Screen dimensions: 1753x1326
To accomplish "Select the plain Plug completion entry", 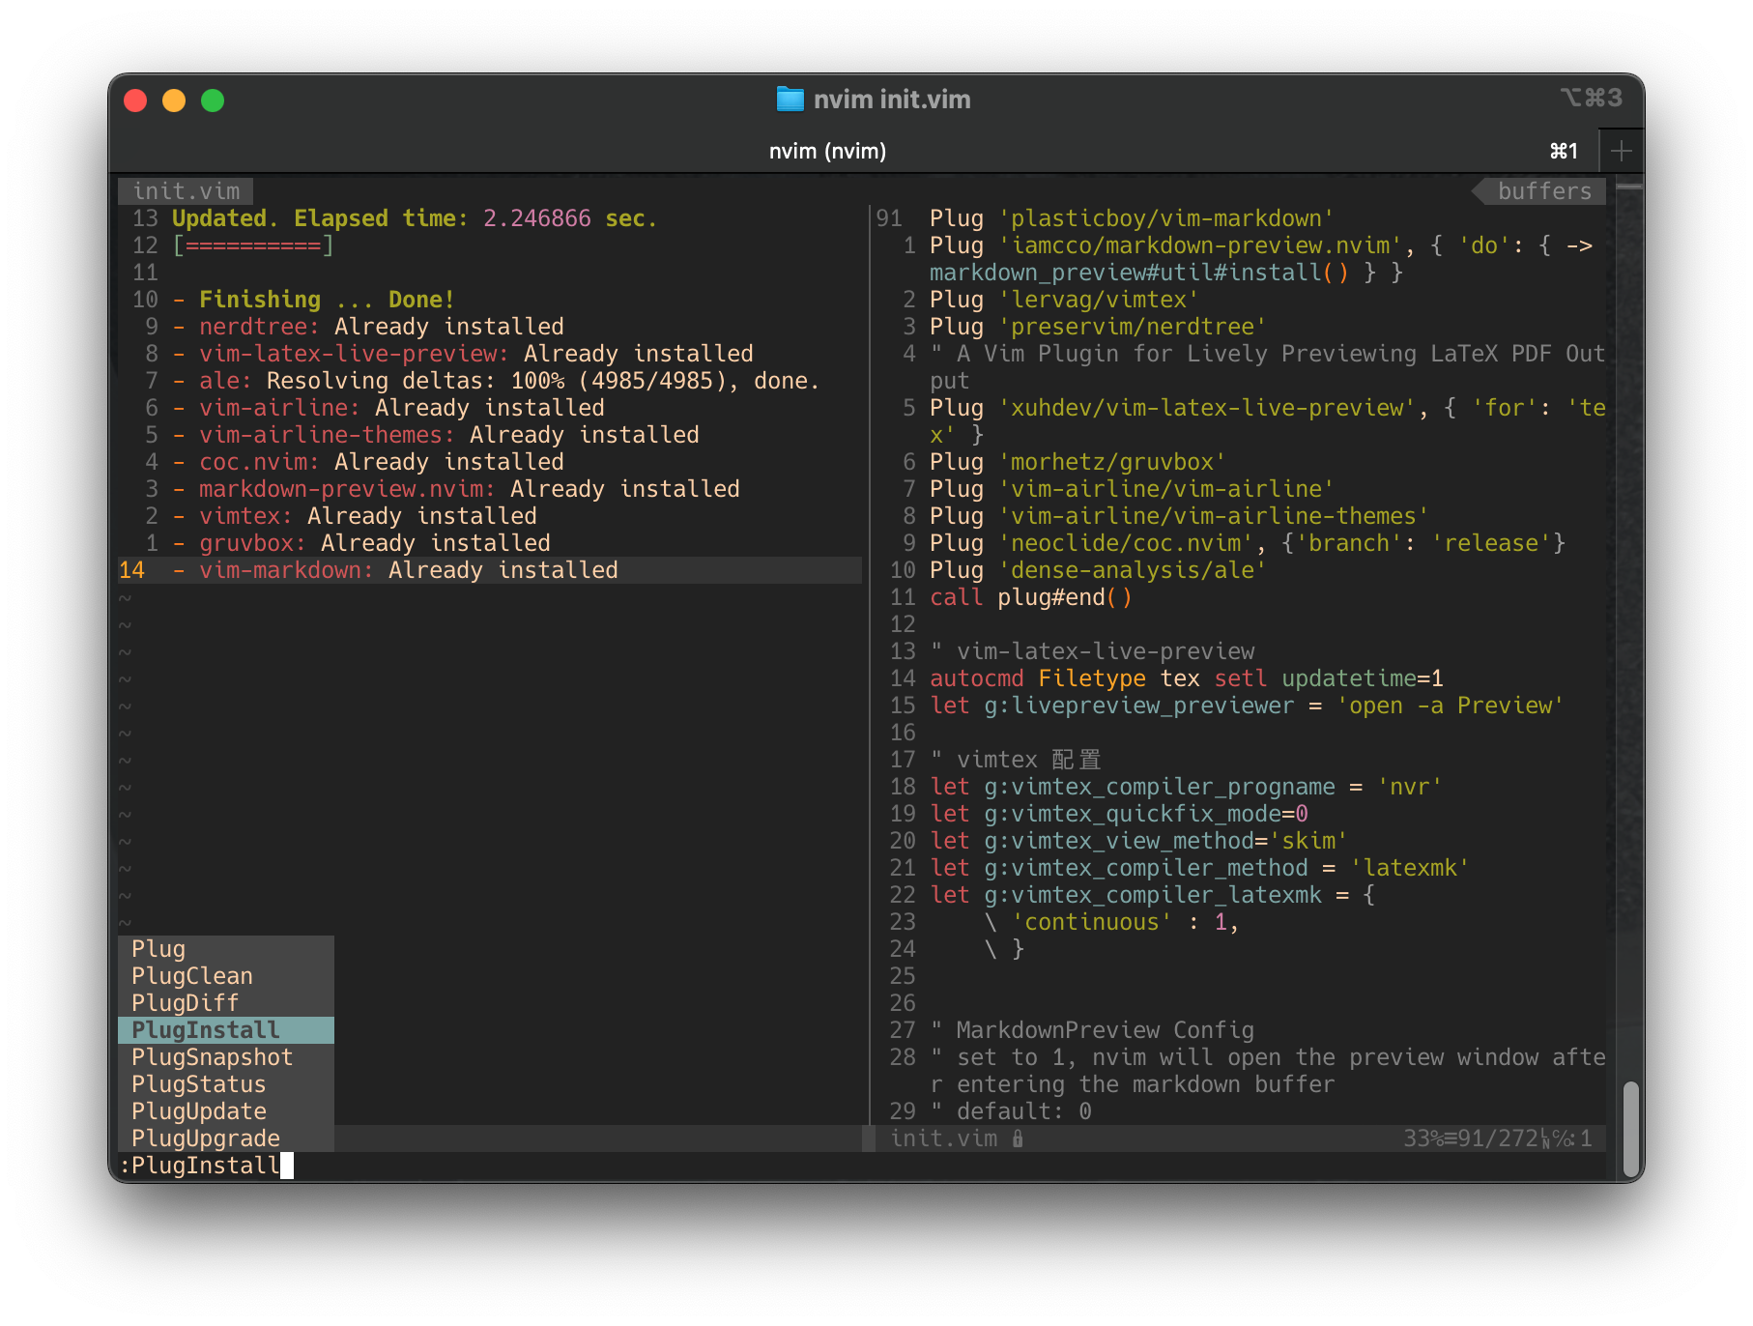I will pos(159,949).
